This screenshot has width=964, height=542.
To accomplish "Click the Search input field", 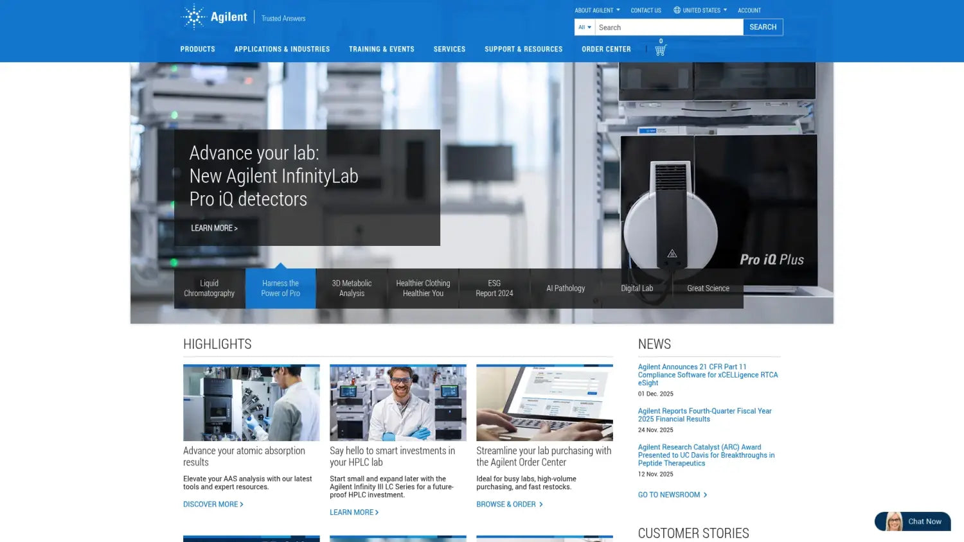I will point(669,27).
